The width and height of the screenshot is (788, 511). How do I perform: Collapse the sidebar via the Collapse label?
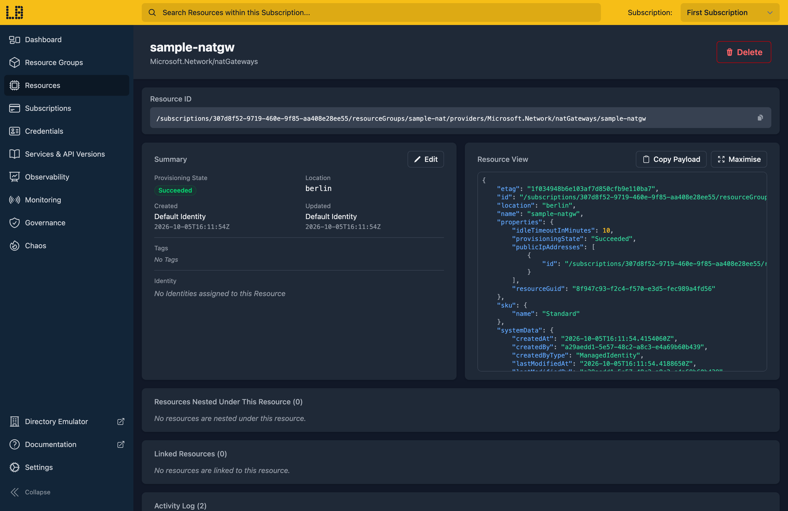pyautogui.click(x=38, y=492)
